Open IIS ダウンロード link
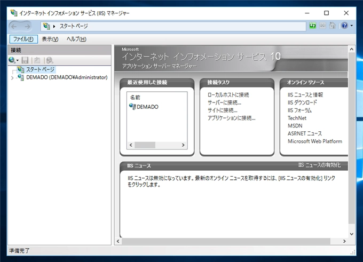Screen dimensions: 363x262 coord(302,102)
